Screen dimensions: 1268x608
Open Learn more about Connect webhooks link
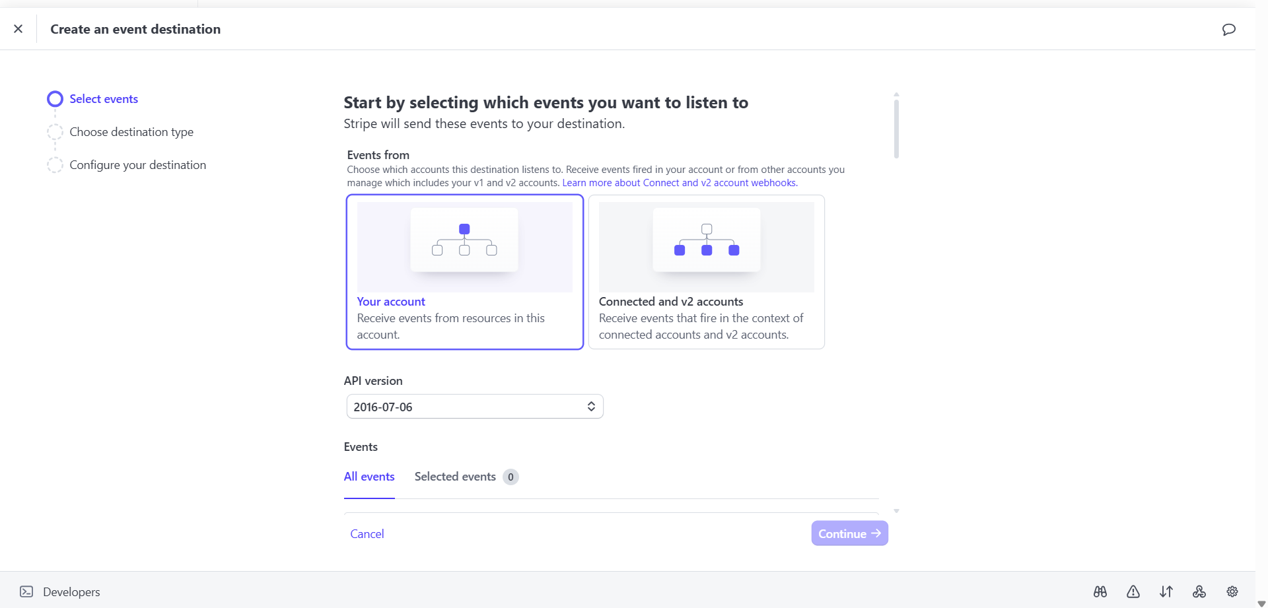680,183
